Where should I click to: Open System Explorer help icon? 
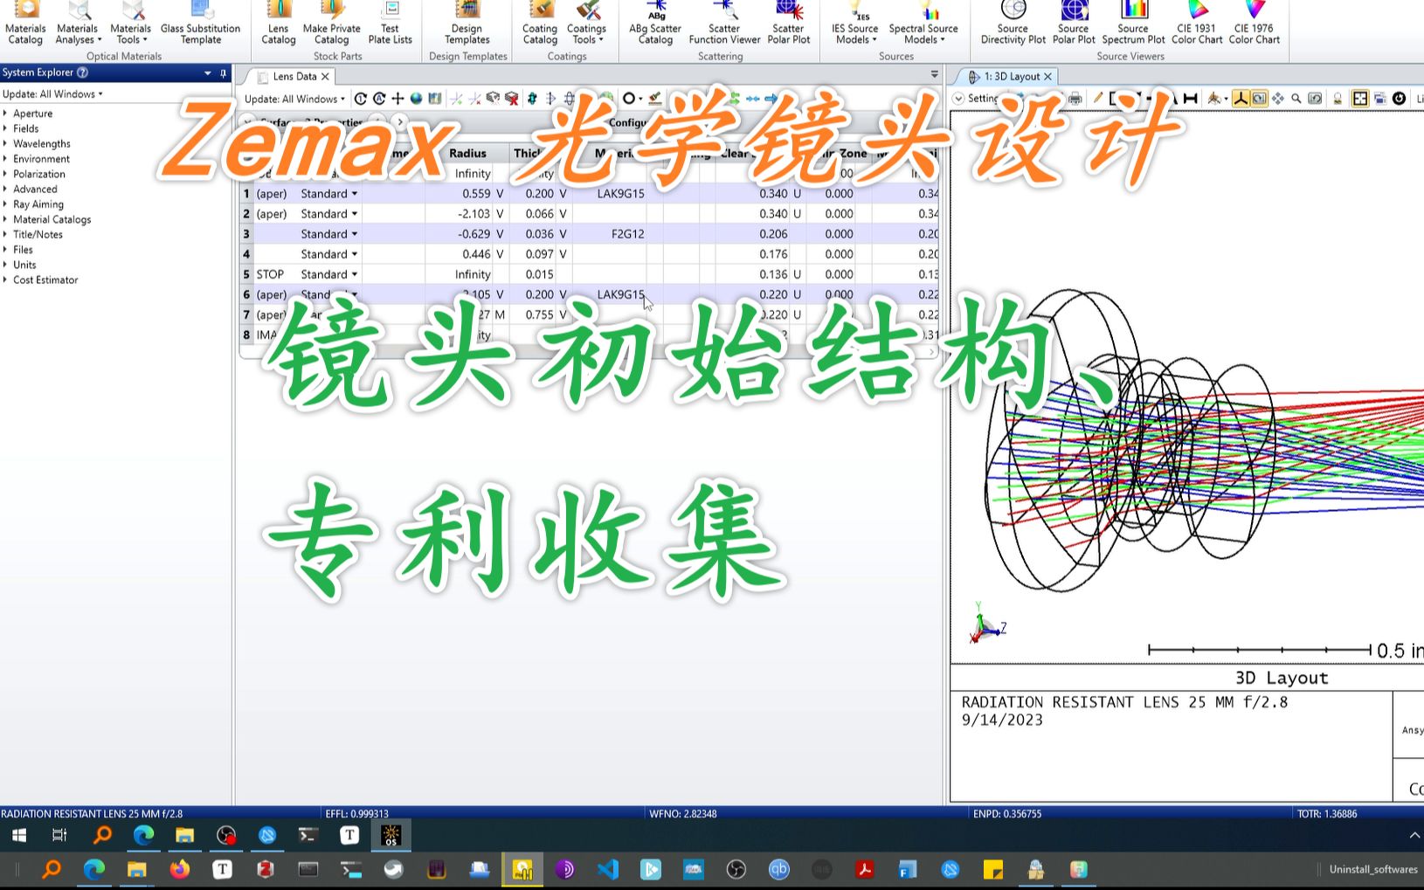tap(83, 72)
